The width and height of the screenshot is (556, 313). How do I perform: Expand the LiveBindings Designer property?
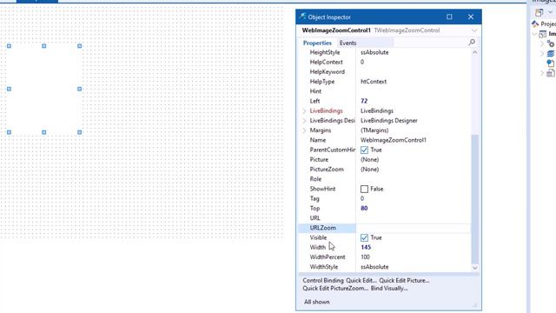pyautogui.click(x=304, y=121)
